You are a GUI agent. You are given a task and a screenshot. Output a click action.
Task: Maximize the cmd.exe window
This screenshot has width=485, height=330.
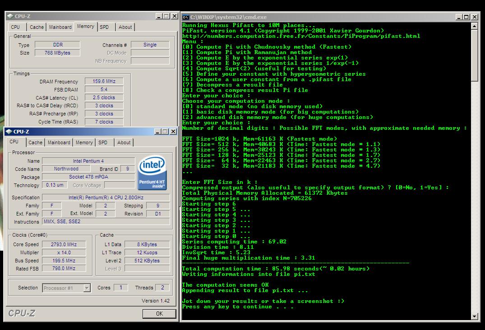tap(467, 17)
